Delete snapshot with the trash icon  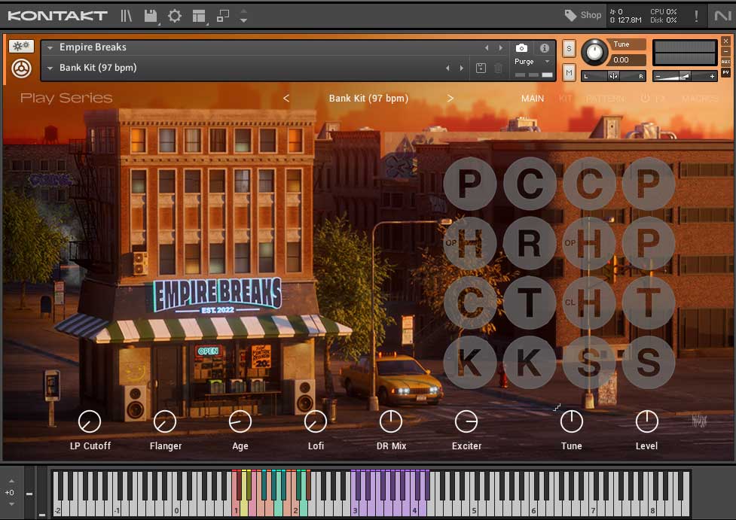tap(499, 68)
